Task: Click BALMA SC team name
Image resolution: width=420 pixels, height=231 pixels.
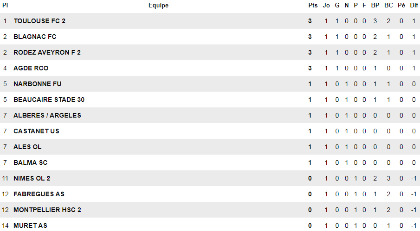Action: click(x=31, y=162)
